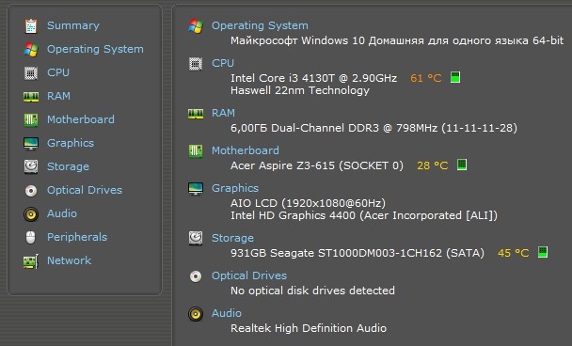This screenshot has height=346, width=572.
Task: Click the RAM stick icon in sidebar
Action: (31, 97)
